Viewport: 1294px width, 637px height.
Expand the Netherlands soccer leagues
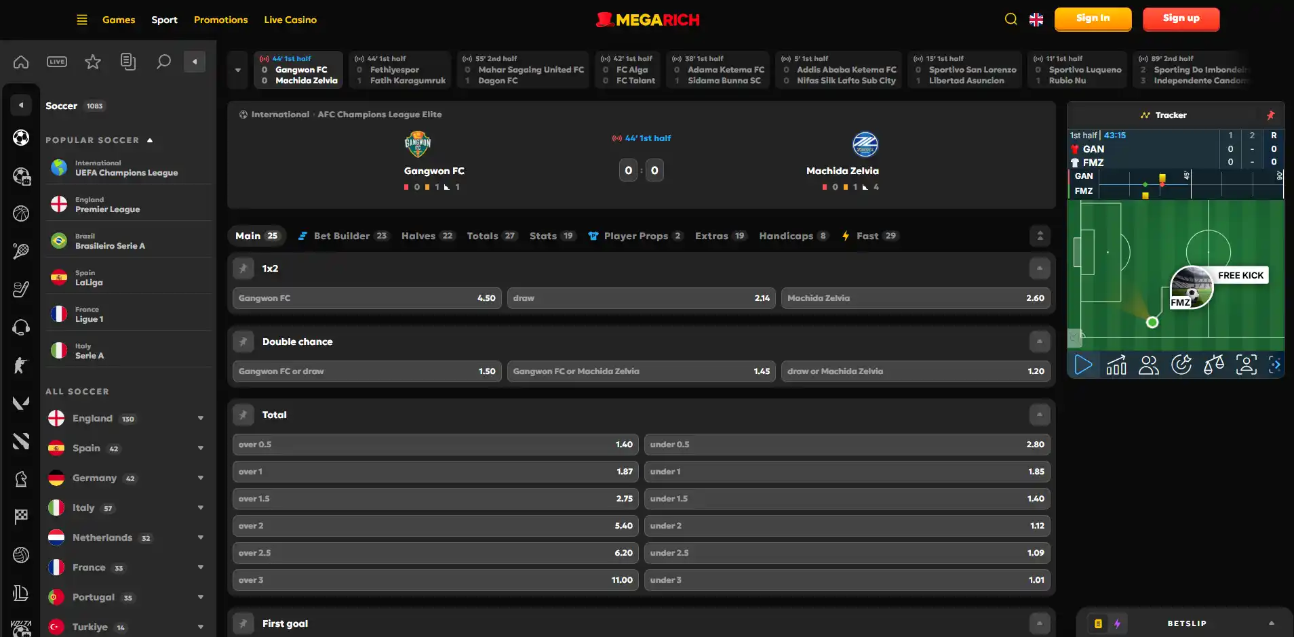point(201,537)
